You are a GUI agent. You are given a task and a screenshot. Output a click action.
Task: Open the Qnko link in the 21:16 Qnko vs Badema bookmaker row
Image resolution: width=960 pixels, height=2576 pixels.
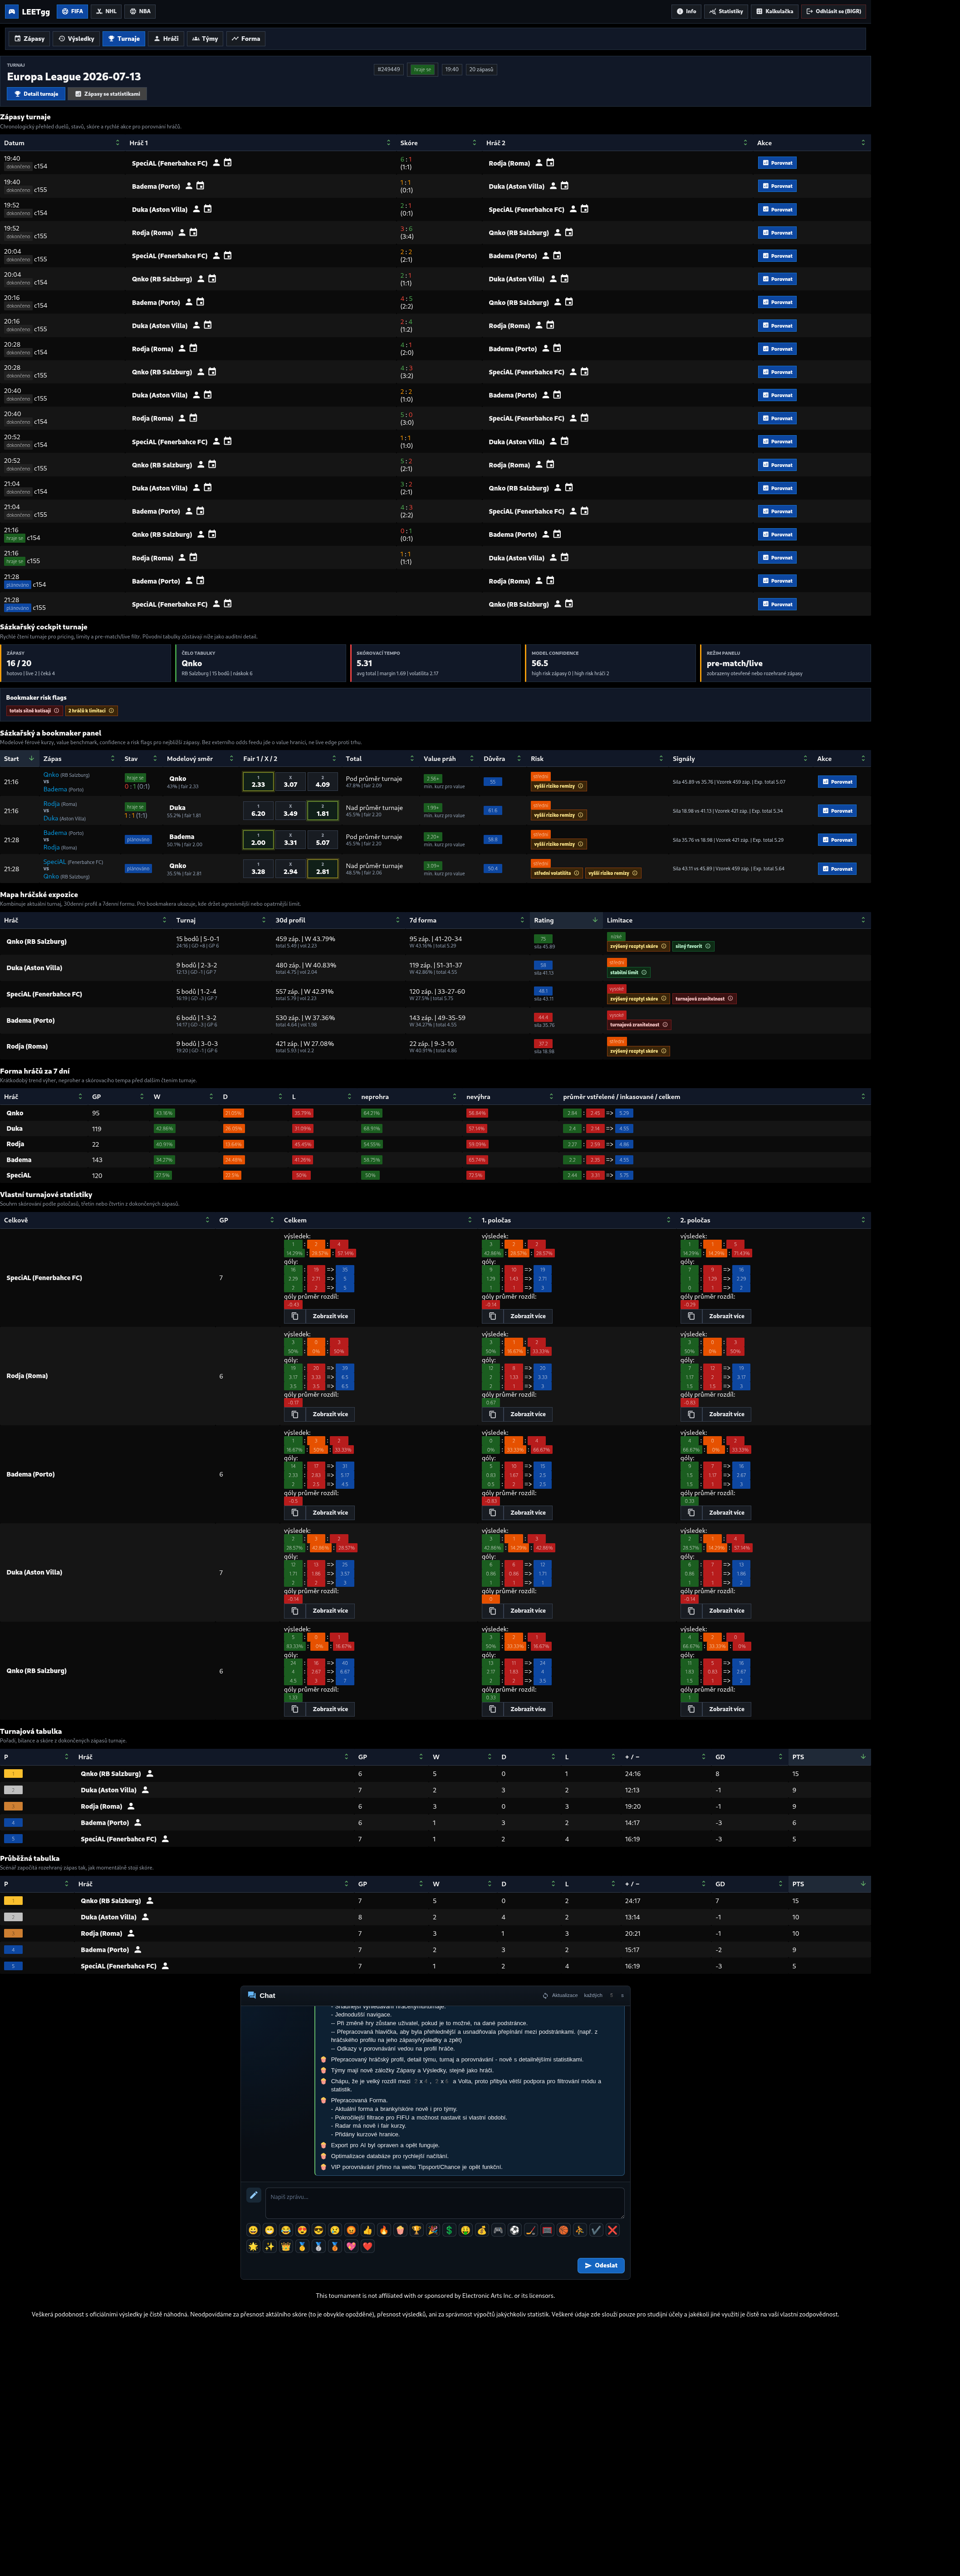pyautogui.click(x=51, y=774)
